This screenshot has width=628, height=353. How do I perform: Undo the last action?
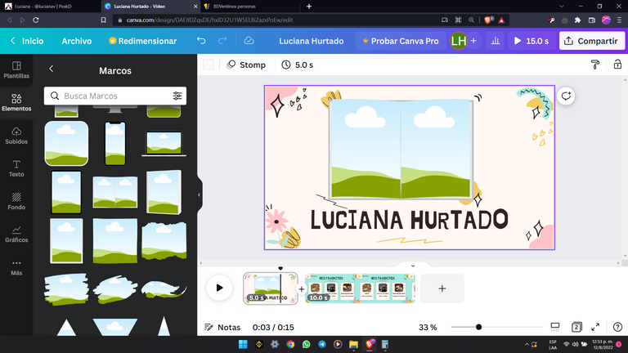coord(201,41)
